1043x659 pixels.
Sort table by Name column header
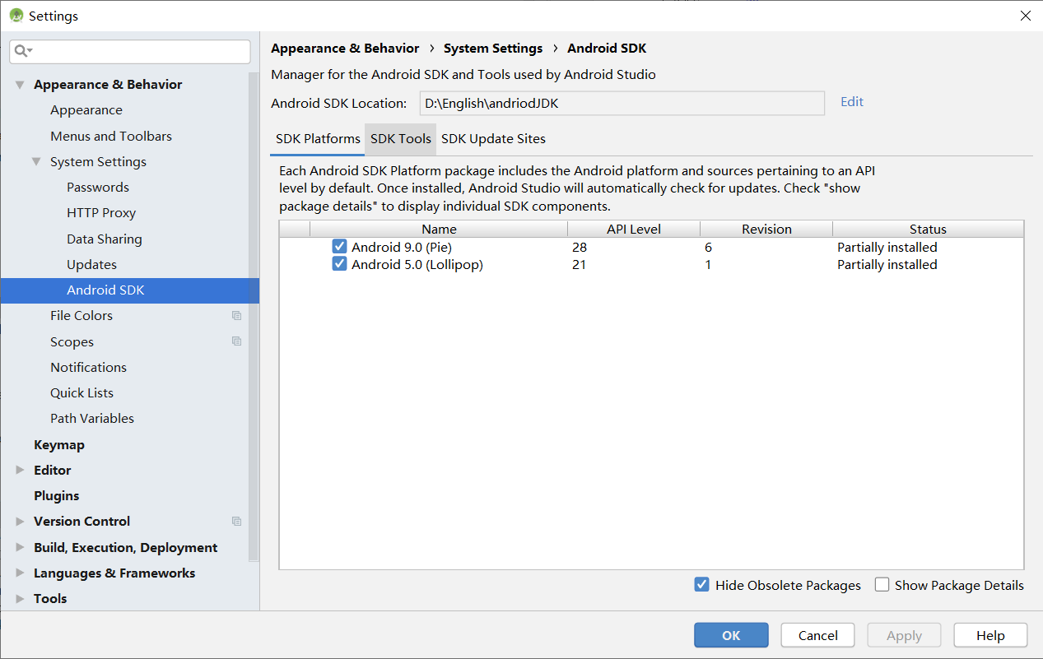pyautogui.click(x=439, y=230)
